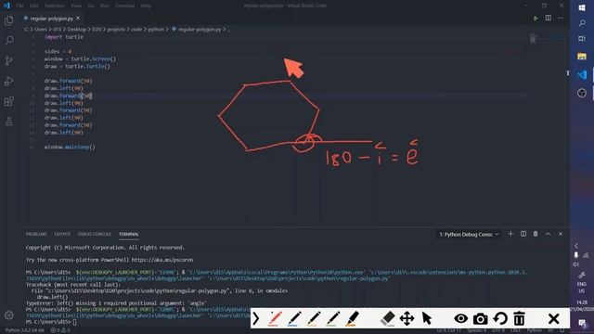The height and width of the screenshot is (334, 594).
Task: Take a snapshot with camera icon
Action: [481, 319]
